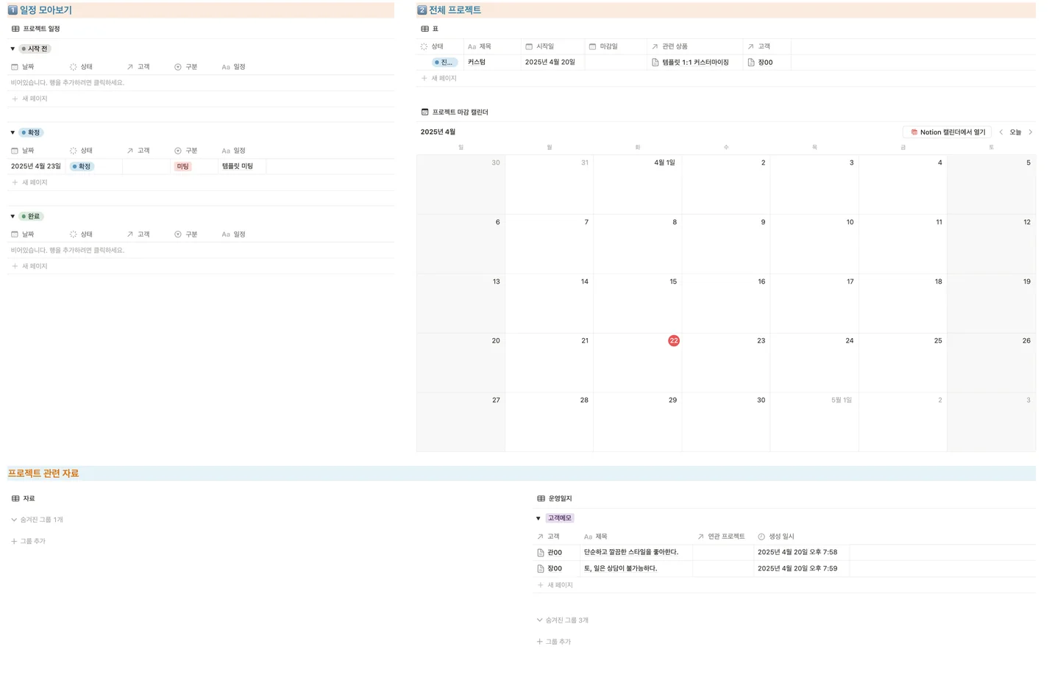
Task: Click the 고객메모 group label
Action: tap(559, 518)
